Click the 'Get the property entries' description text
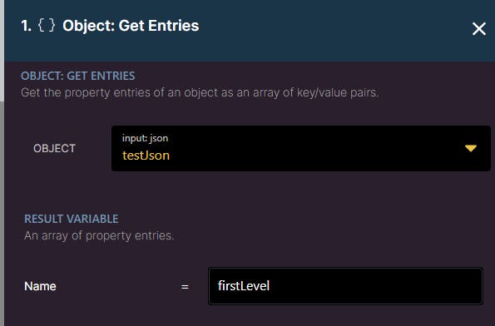The width and height of the screenshot is (495, 326). 200,93
